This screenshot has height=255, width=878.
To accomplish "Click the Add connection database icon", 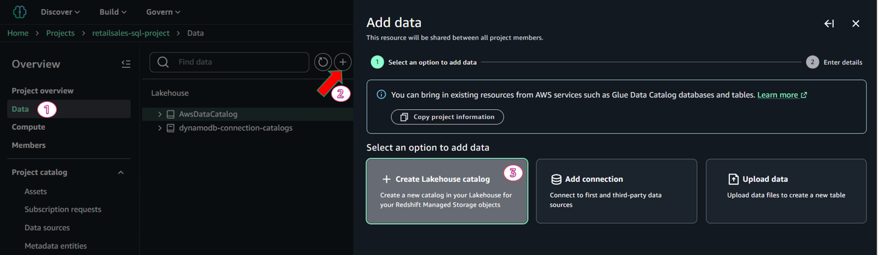I will (x=556, y=179).
